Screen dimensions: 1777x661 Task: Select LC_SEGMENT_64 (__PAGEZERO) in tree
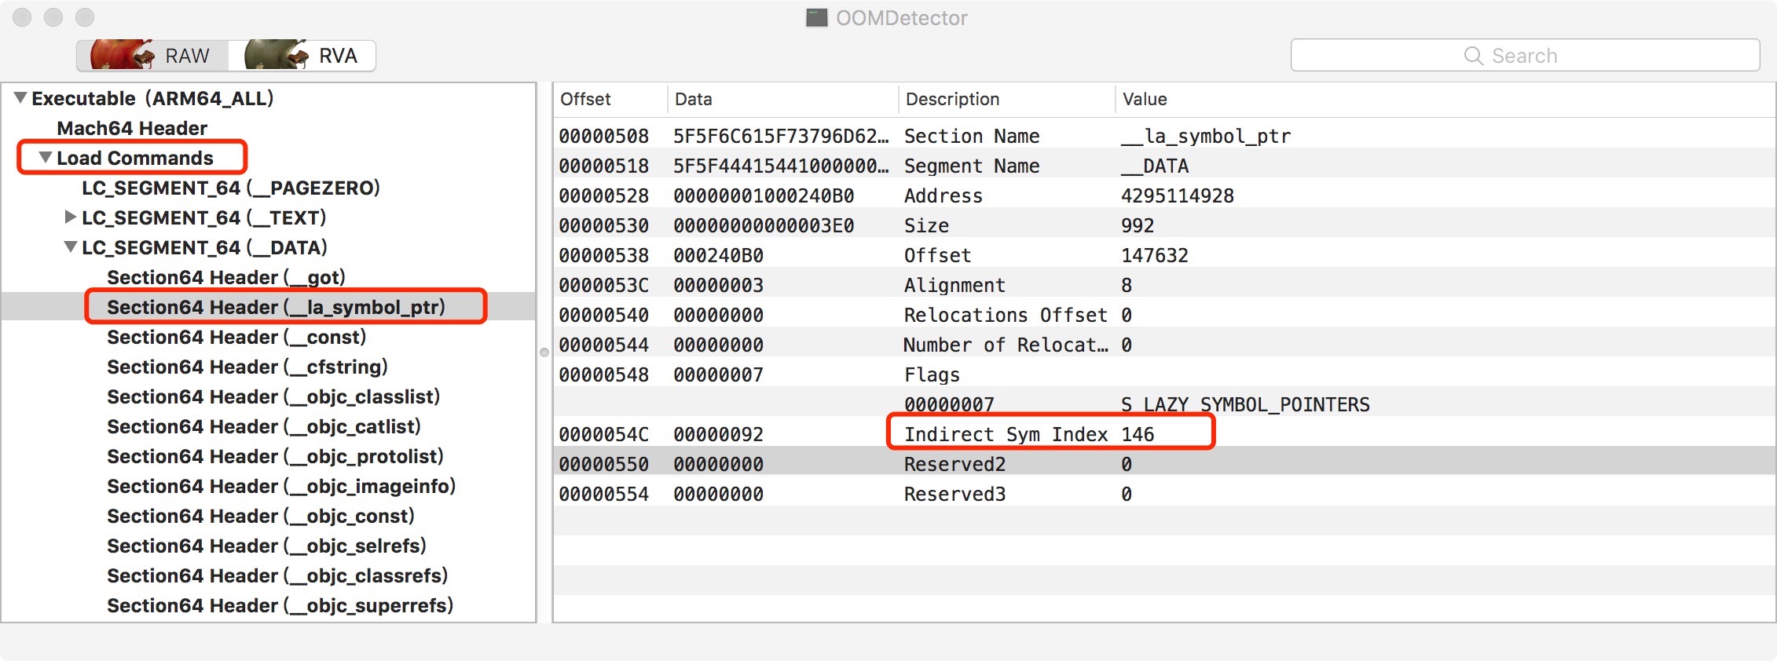(230, 188)
